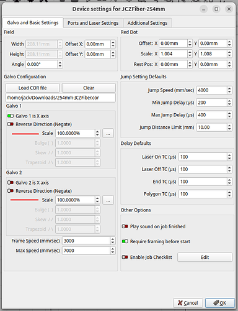Click the Field Angle input field
The width and height of the screenshot is (238, 311).
(x=42, y=64)
